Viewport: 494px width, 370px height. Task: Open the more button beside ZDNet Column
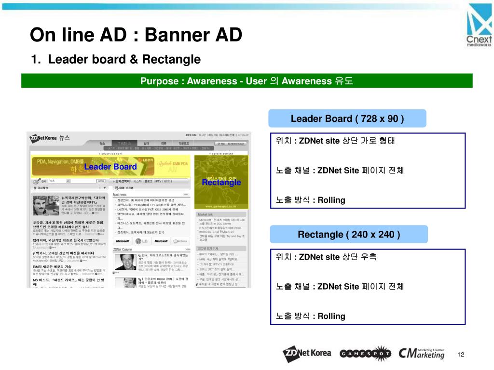pos(188,249)
